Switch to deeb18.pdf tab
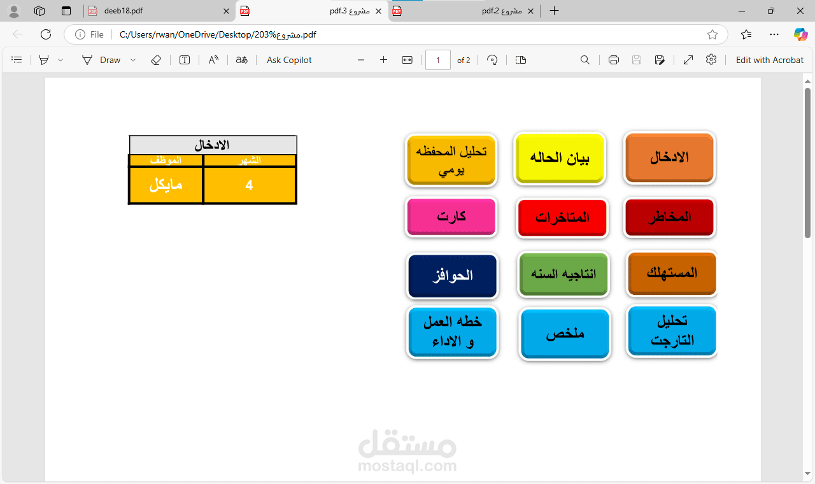The height and width of the screenshot is (484, 815). [159, 11]
